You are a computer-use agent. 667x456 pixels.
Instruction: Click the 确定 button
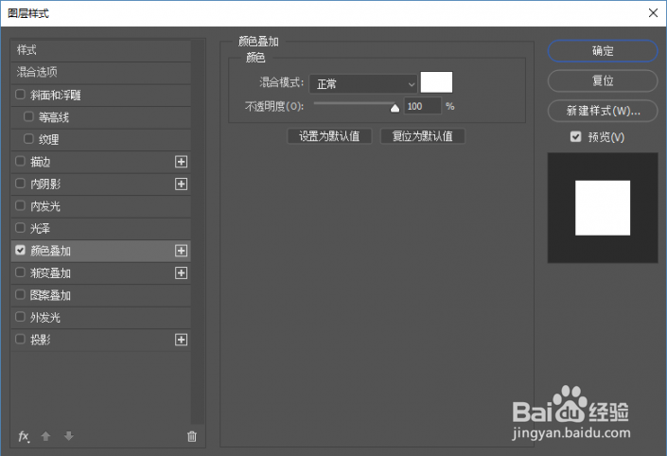coord(603,51)
